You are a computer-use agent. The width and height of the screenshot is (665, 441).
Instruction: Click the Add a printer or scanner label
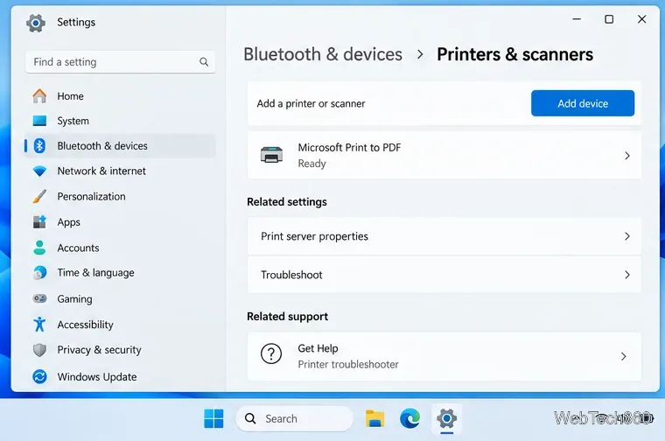click(311, 103)
